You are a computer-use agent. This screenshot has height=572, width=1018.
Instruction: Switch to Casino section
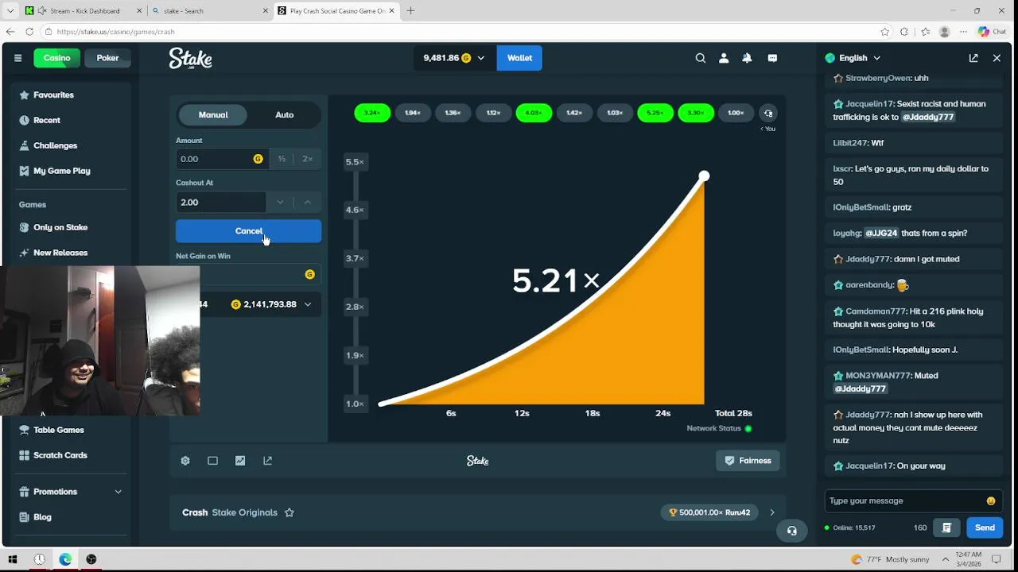[56, 58]
